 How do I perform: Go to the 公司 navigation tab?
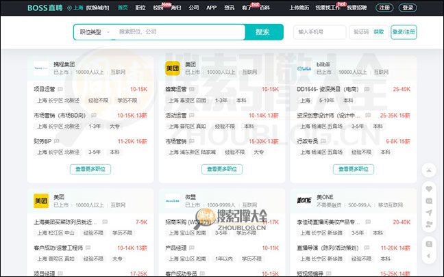194,8
